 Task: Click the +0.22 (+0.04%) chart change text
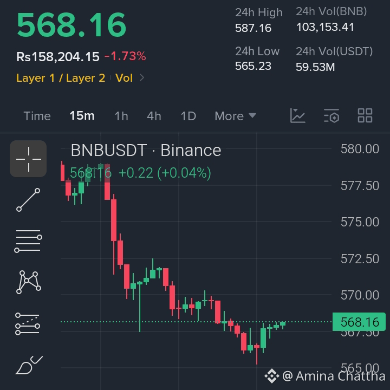pyautogui.click(x=165, y=173)
